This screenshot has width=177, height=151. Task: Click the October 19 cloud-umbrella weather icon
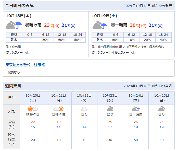[x=100, y=25]
